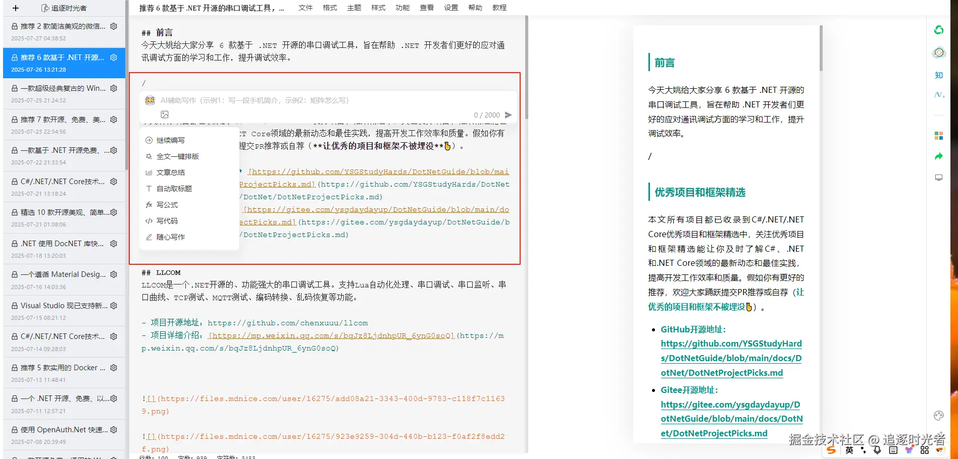This screenshot has height=459, width=958.
Task: Toggle the 英 language mode in IME bar
Action: click(849, 450)
